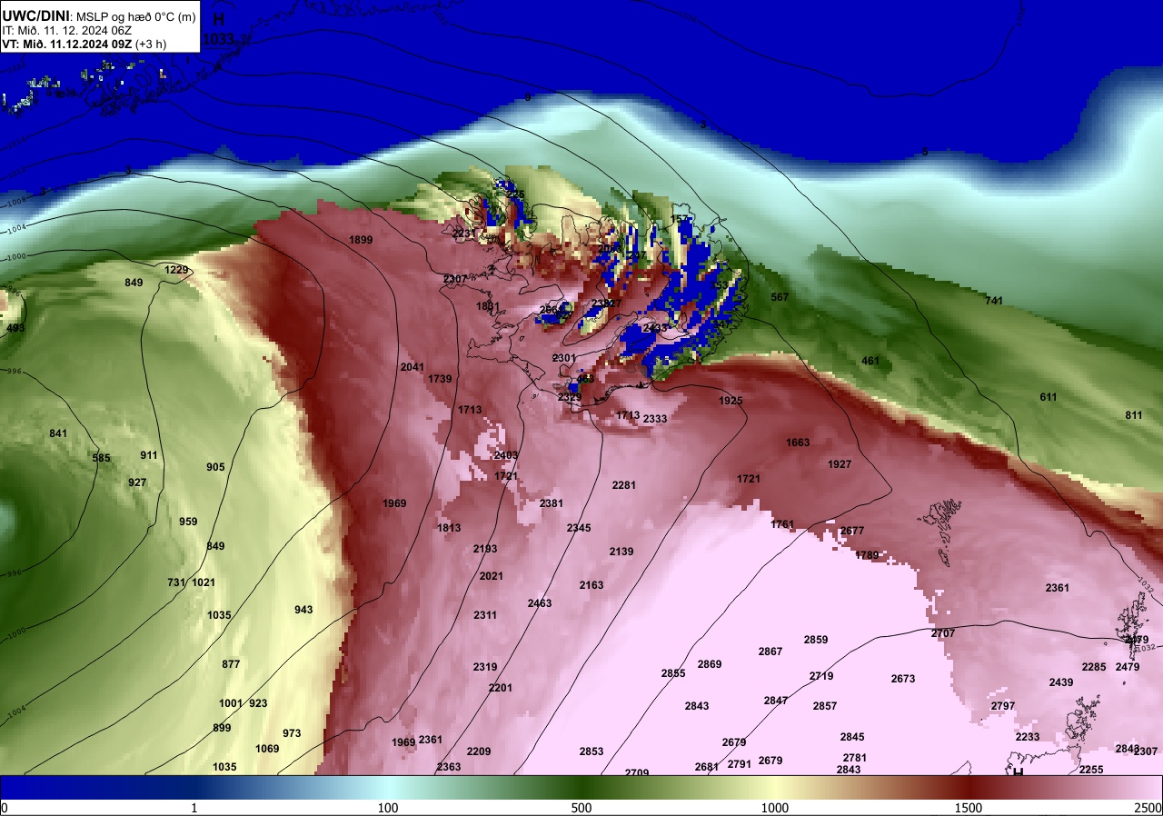Click the map value 877

pyautogui.click(x=231, y=664)
